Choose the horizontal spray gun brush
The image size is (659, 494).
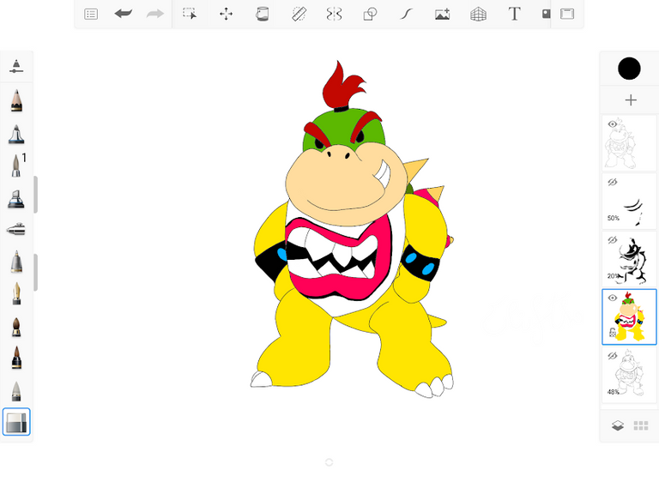pos(16,230)
